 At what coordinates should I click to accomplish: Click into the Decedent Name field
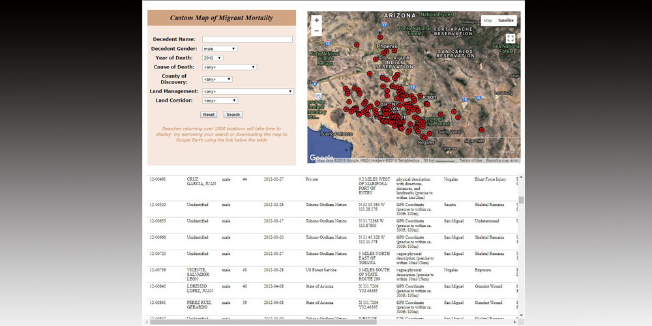click(x=247, y=40)
